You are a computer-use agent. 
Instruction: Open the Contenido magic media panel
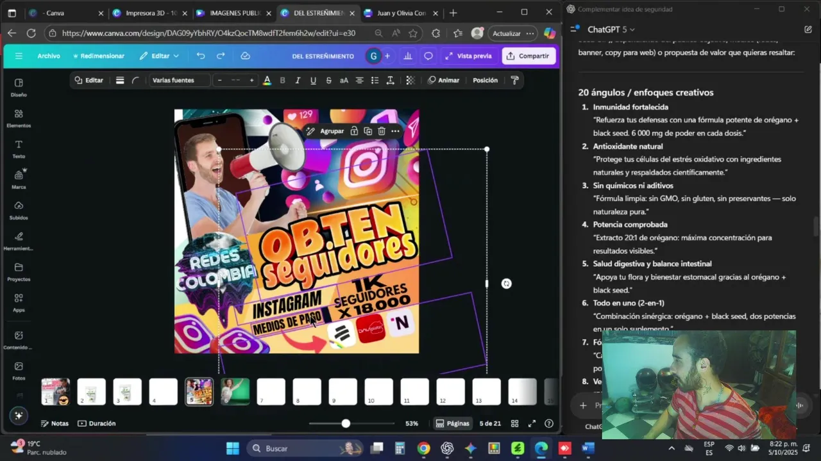point(19,339)
